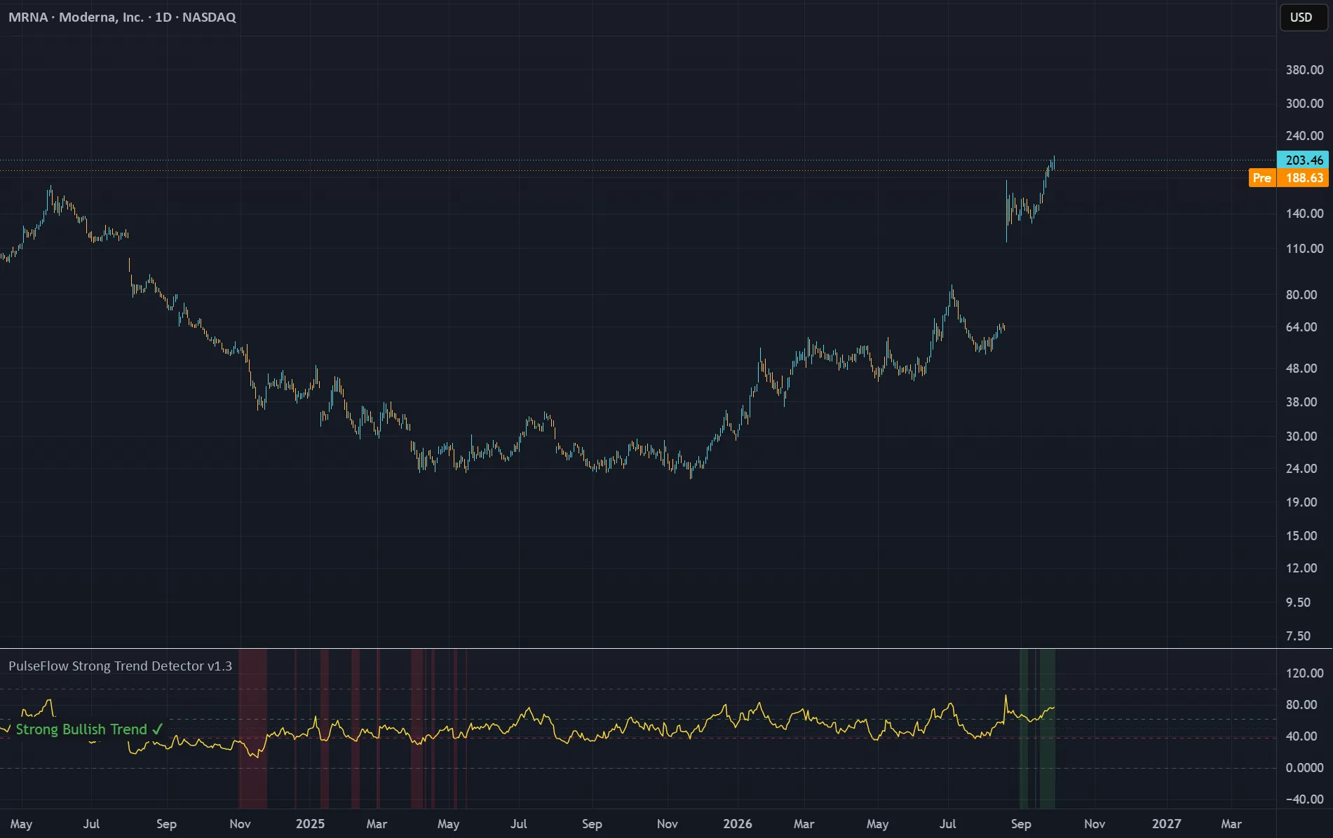1333x838 pixels.
Task: Click the 120.00 indicator axis label
Action: coord(1304,673)
